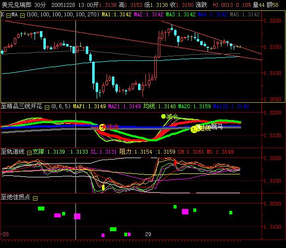Click the 阻力:1.3154 resistance value
This screenshot has height=248, width=286.
click(x=136, y=152)
